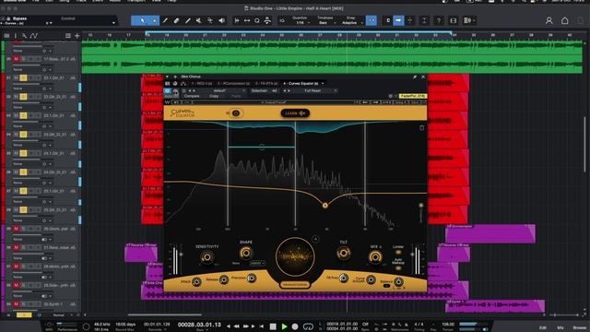Open the Snap mode Adaptive dropdown

coord(351,22)
